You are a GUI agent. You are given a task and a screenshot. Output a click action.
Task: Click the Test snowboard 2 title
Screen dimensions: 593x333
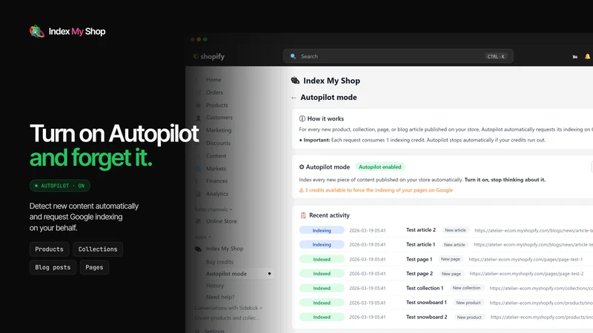tap(427, 317)
